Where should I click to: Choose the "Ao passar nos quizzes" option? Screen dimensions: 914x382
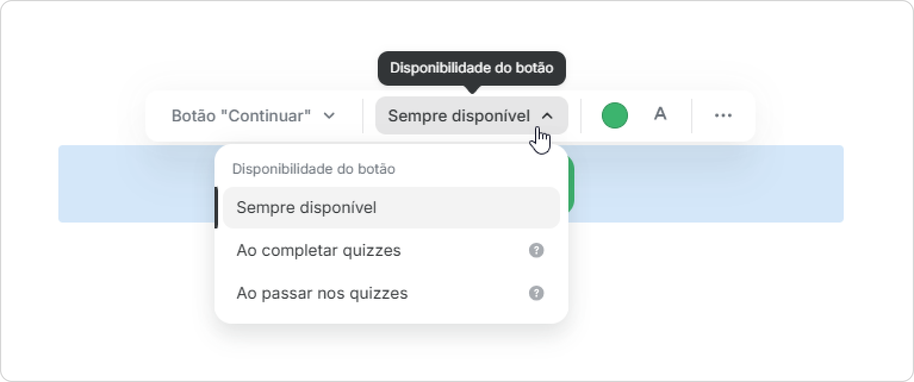(391, 293)
